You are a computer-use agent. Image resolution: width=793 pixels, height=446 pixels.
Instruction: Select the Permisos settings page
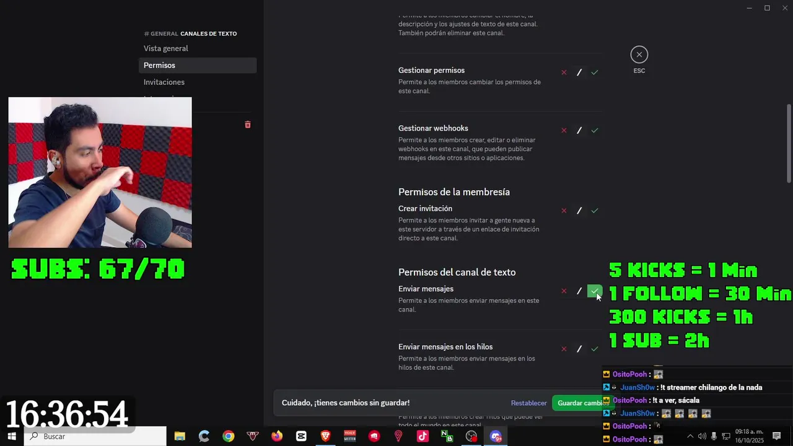(x=198, y=65)
